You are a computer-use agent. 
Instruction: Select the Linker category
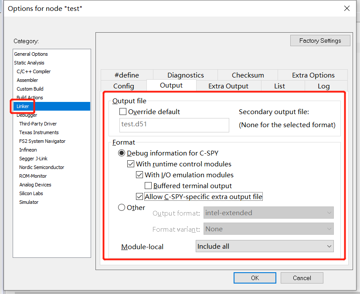[52, 106]
